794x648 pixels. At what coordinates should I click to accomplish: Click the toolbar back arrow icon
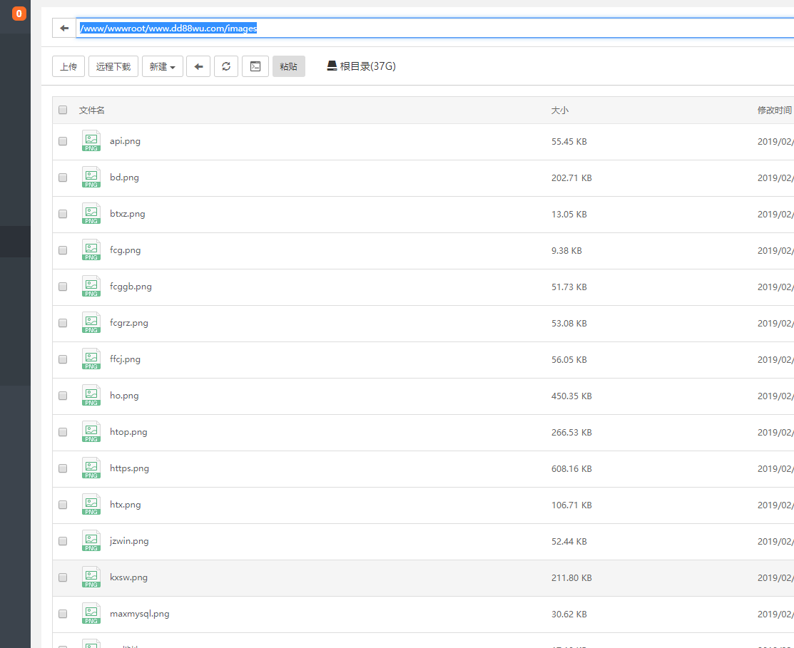point(198,66)
